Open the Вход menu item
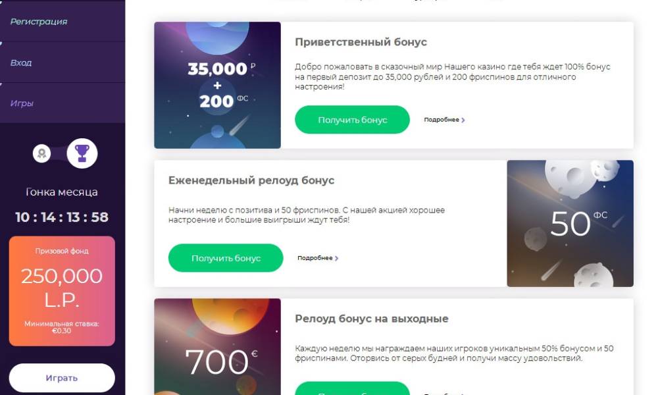The image size is (658, 395). (21, 63)
